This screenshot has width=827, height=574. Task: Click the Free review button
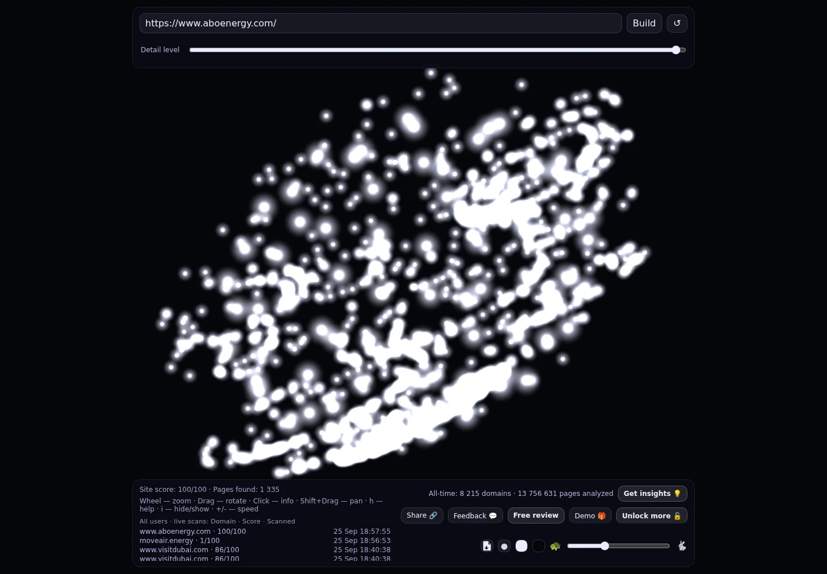(x=536, y=515)
